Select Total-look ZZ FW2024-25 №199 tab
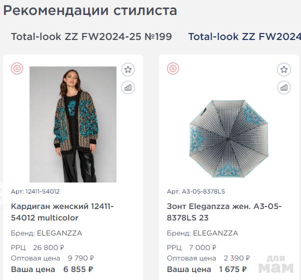Image resolution: width=301 pixels, height=280 pixels. [91, 36]
